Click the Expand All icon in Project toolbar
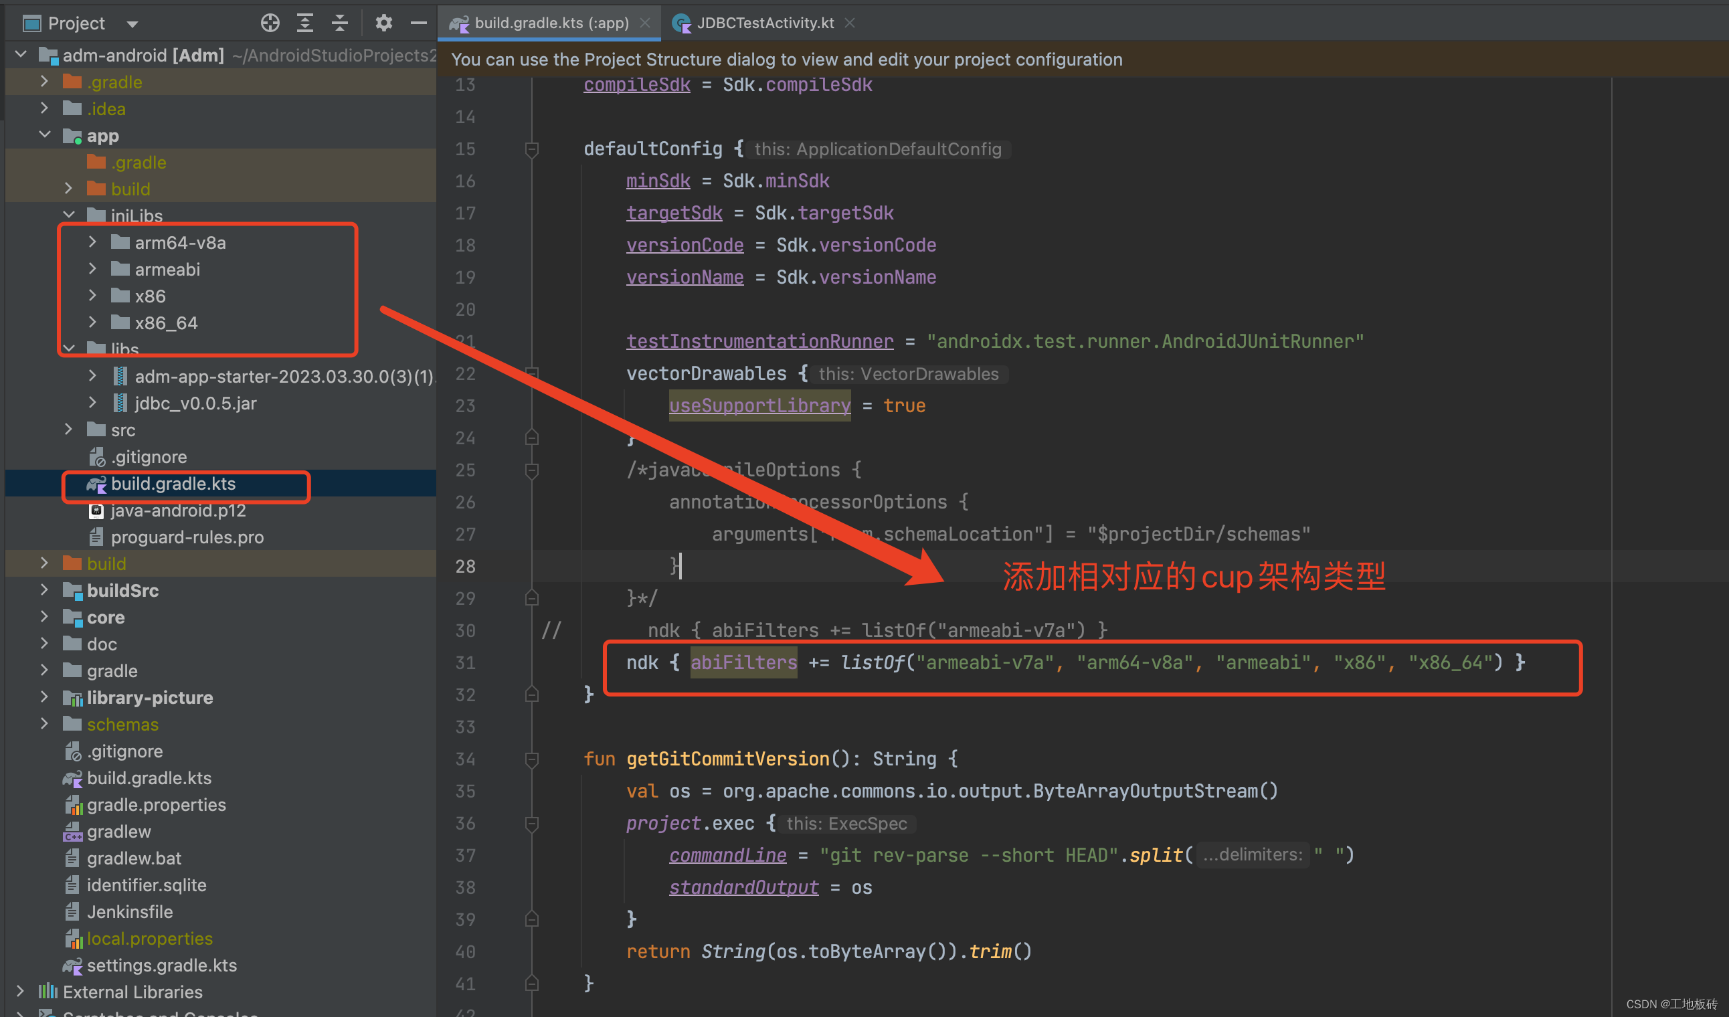Viewport: 1729px width, 1017px height. (304, 23)
